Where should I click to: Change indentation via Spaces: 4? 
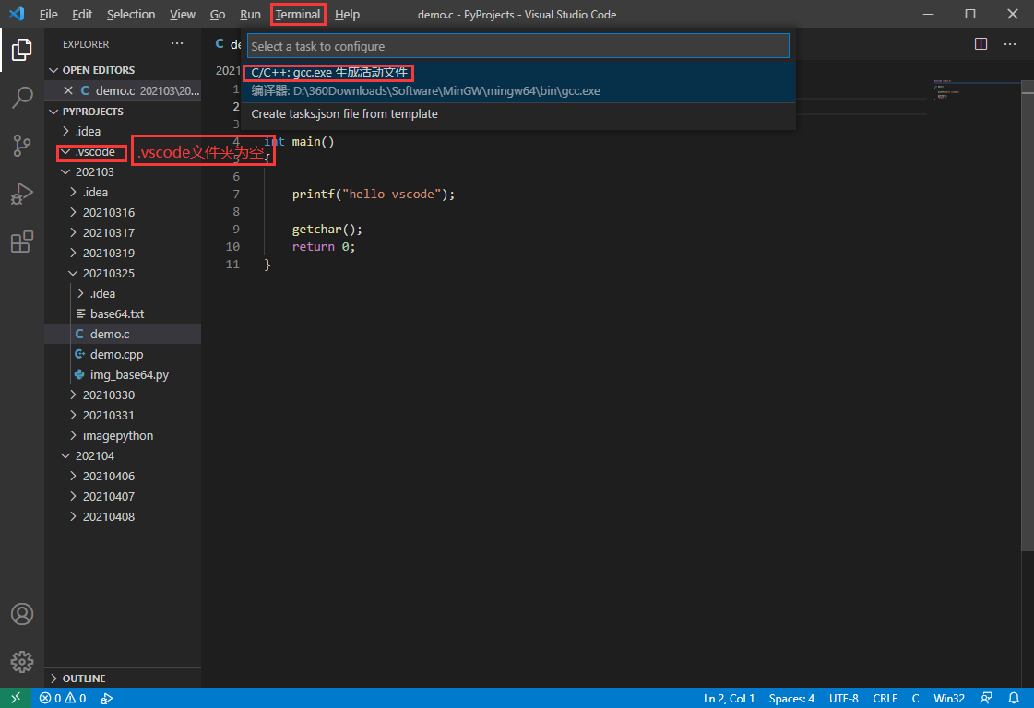coord(791,698)
